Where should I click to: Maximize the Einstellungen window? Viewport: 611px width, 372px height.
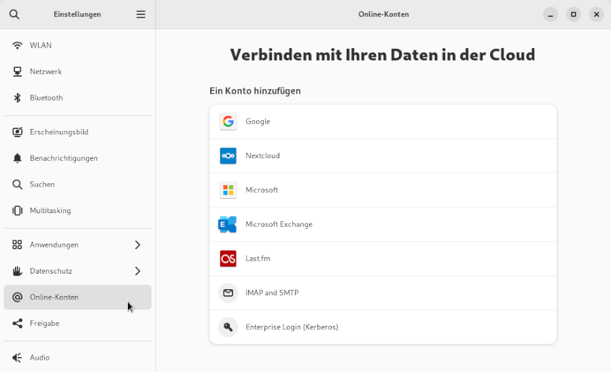click(x=573, y=14)
